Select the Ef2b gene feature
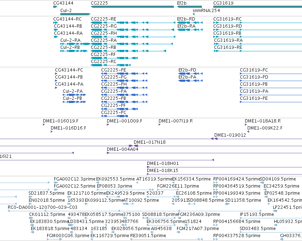 tap(190, 7)
